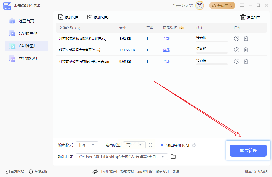Click the 8.62 KB size cell
Viewport: 272px width, 177px height.
click(125, 39)
